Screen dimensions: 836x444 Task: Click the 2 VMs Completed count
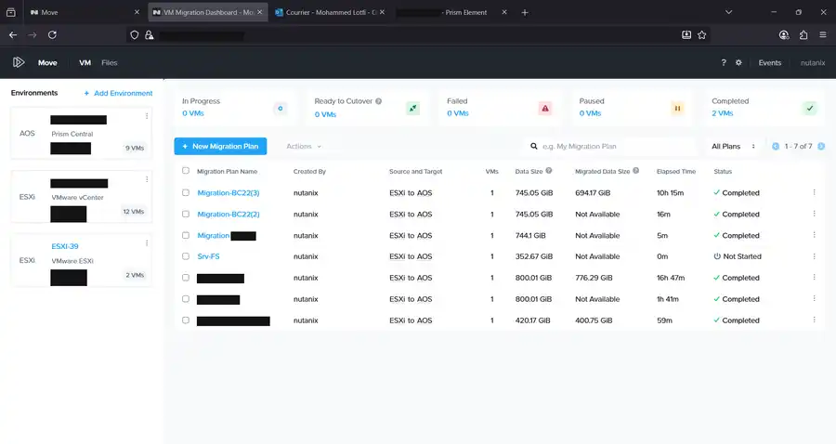[x=722, y=113]
